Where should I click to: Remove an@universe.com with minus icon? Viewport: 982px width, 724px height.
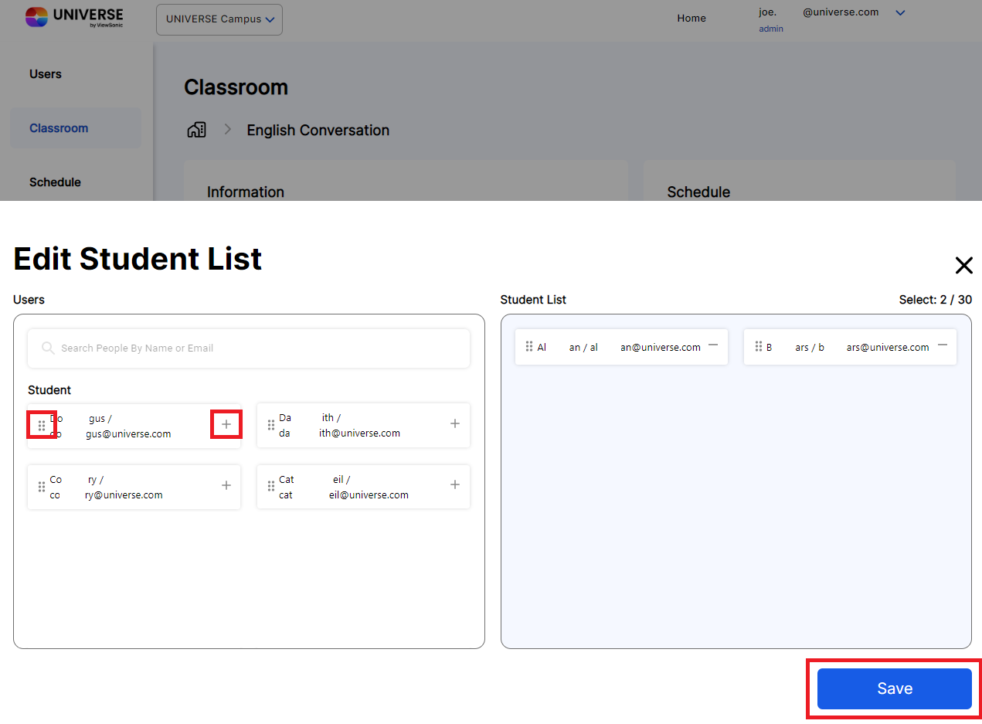[x=713, y=345]
